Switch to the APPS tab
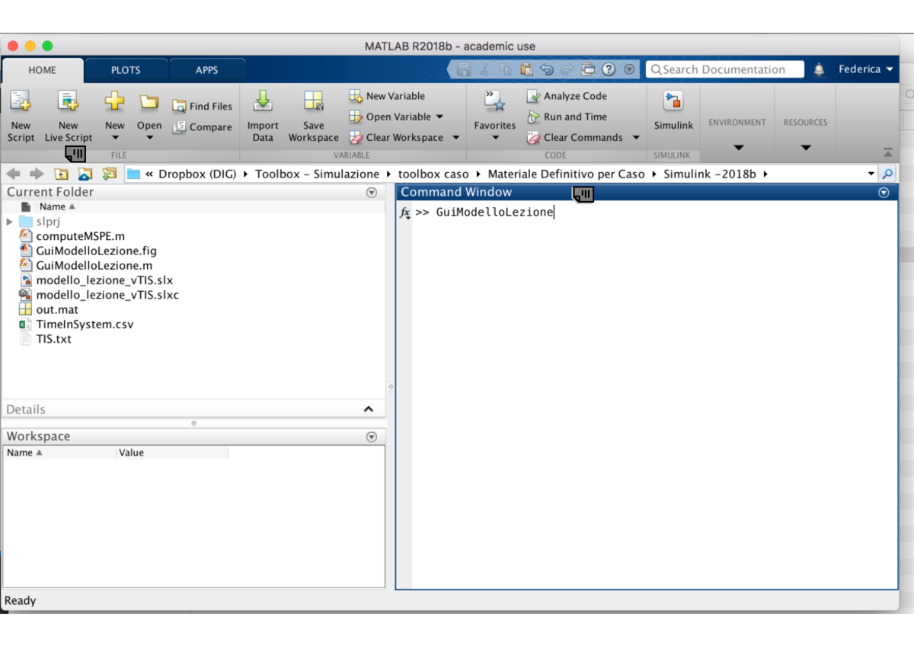This screenshot has width=914, height=646. (206, 70)
